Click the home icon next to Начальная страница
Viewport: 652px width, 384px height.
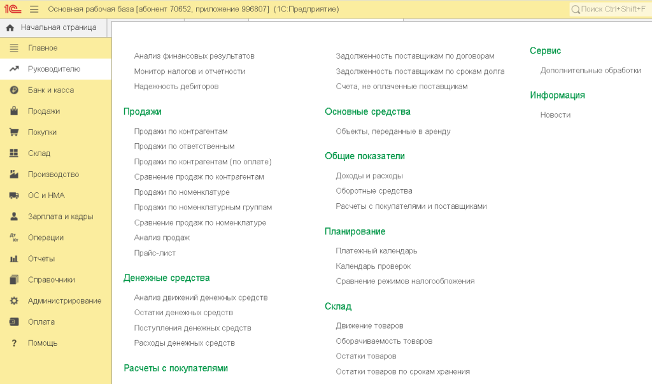point(9,27)
